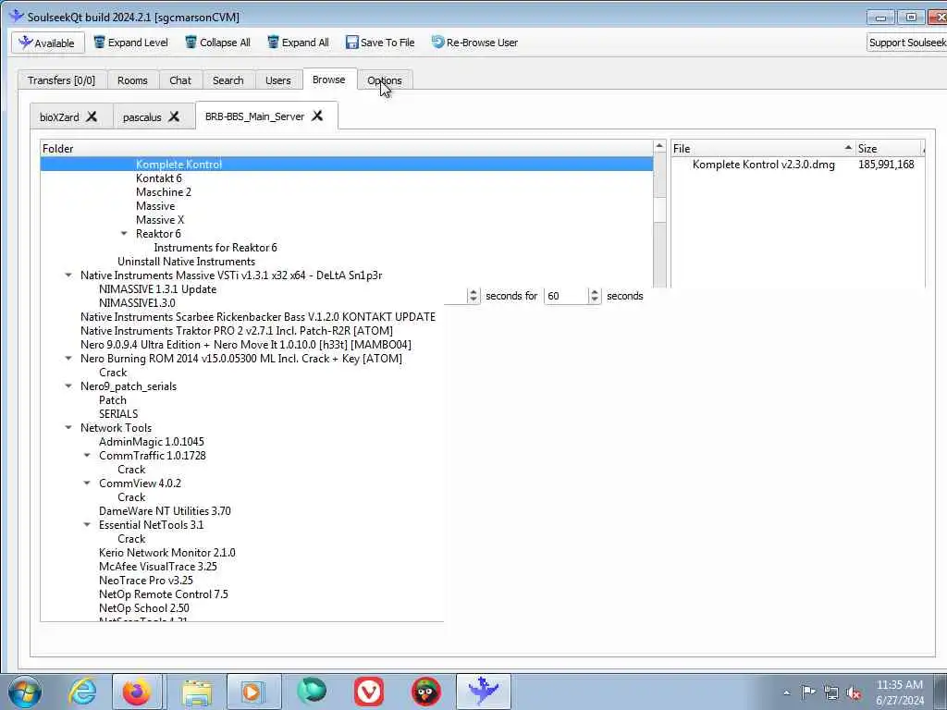This screenshot has width=947, height=710.
Task: Click the network tray icon
Action: (831, 693)
